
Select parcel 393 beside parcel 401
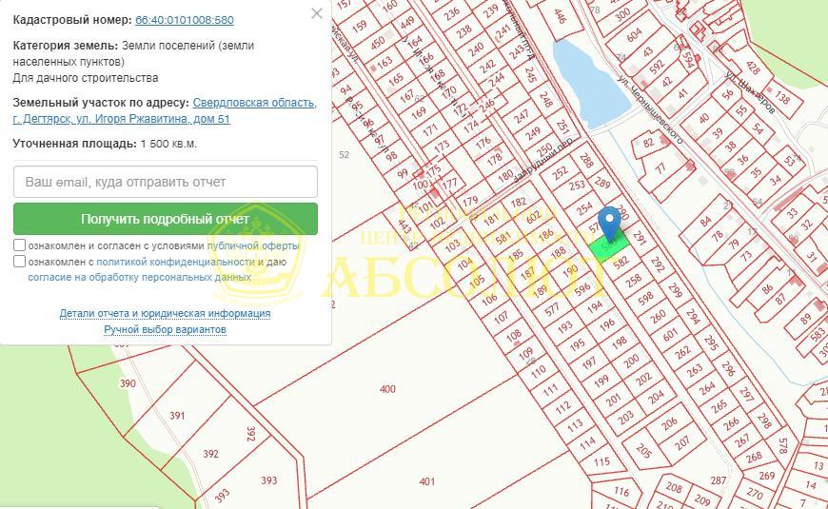point(268,480)
